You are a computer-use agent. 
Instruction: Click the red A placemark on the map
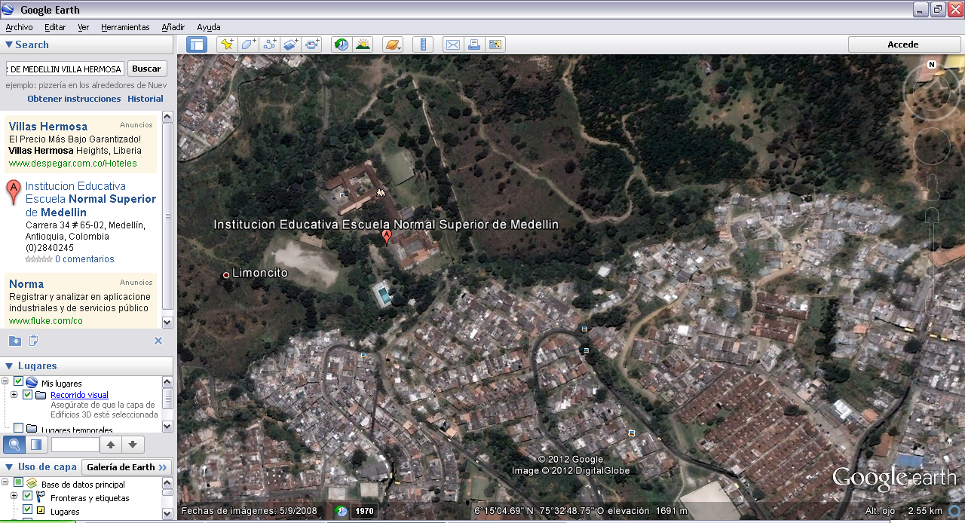[x=387, y=237]
